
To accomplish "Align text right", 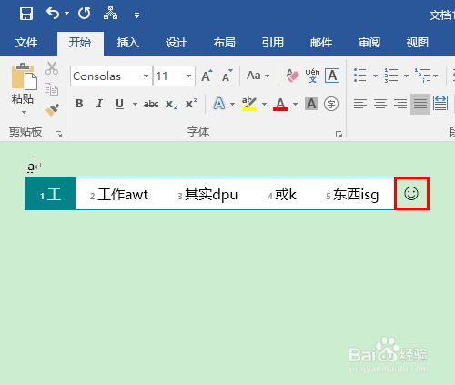I will [x=400, y=104].
